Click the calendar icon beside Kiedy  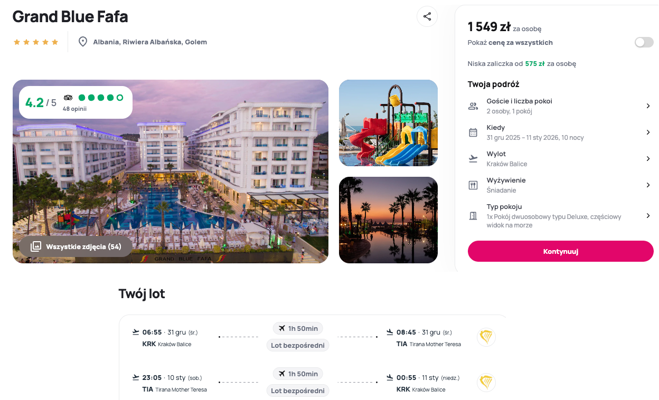click(473, 132)
